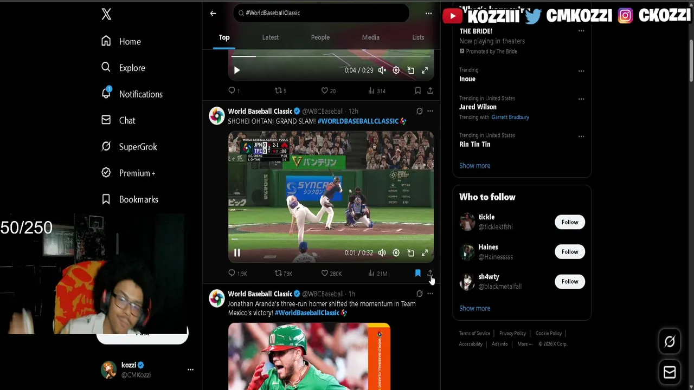Open floating Grok button

(670, 342)
